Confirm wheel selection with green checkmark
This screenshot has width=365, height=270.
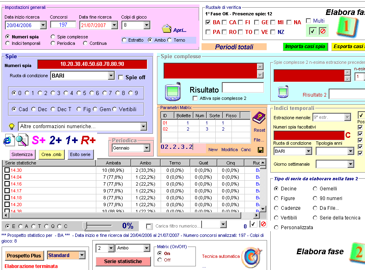point(312,32)
